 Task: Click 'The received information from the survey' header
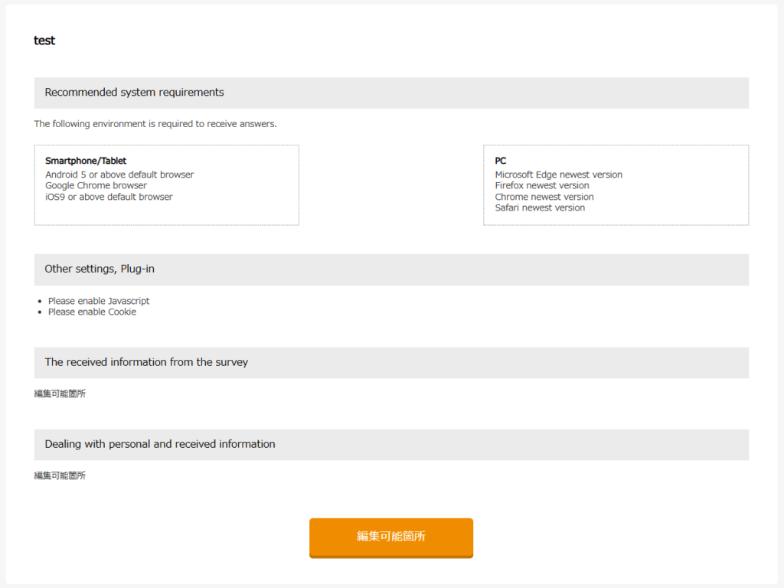tap(391, 362)
